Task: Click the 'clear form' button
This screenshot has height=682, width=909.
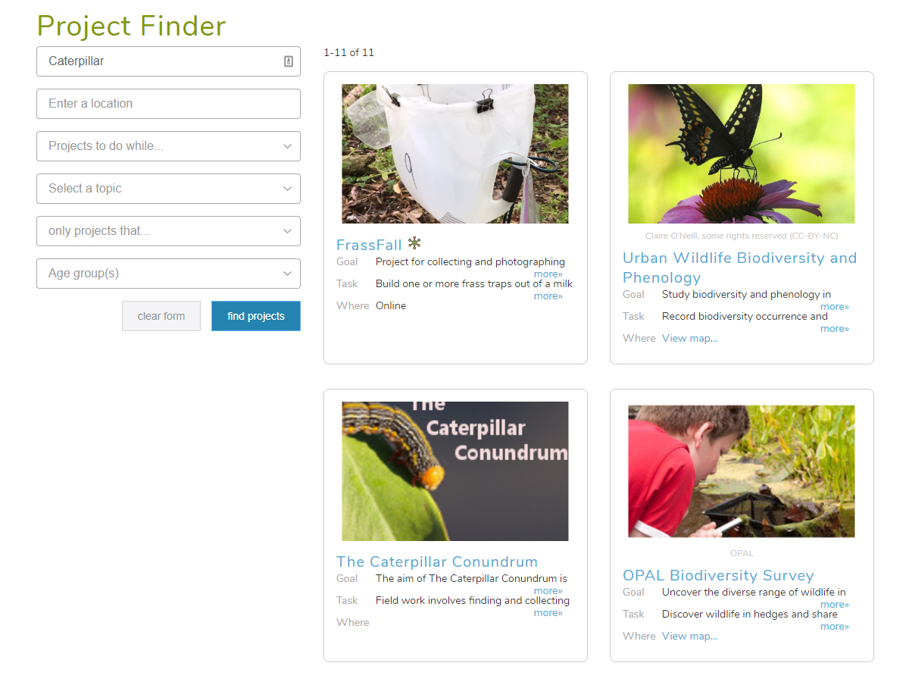Action: point(161,316)
